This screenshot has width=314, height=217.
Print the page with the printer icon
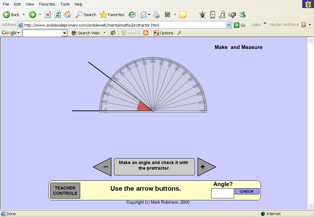coord(156,15)
